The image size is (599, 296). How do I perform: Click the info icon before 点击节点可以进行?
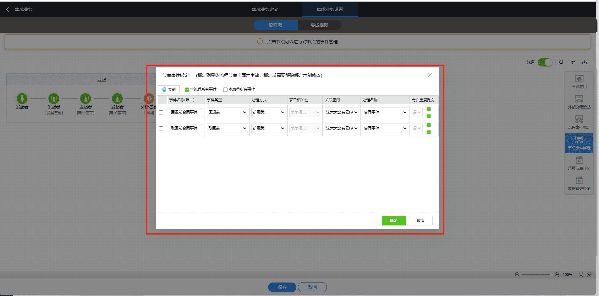260,41
